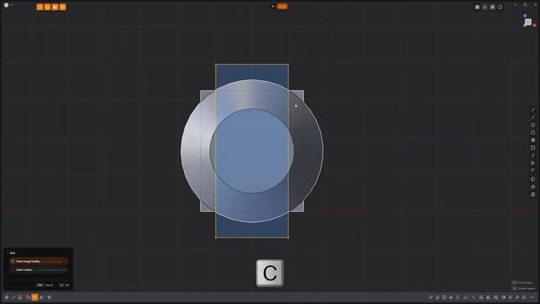
Task: Click the second orange selection mode button
Action: tap(47, 7)
